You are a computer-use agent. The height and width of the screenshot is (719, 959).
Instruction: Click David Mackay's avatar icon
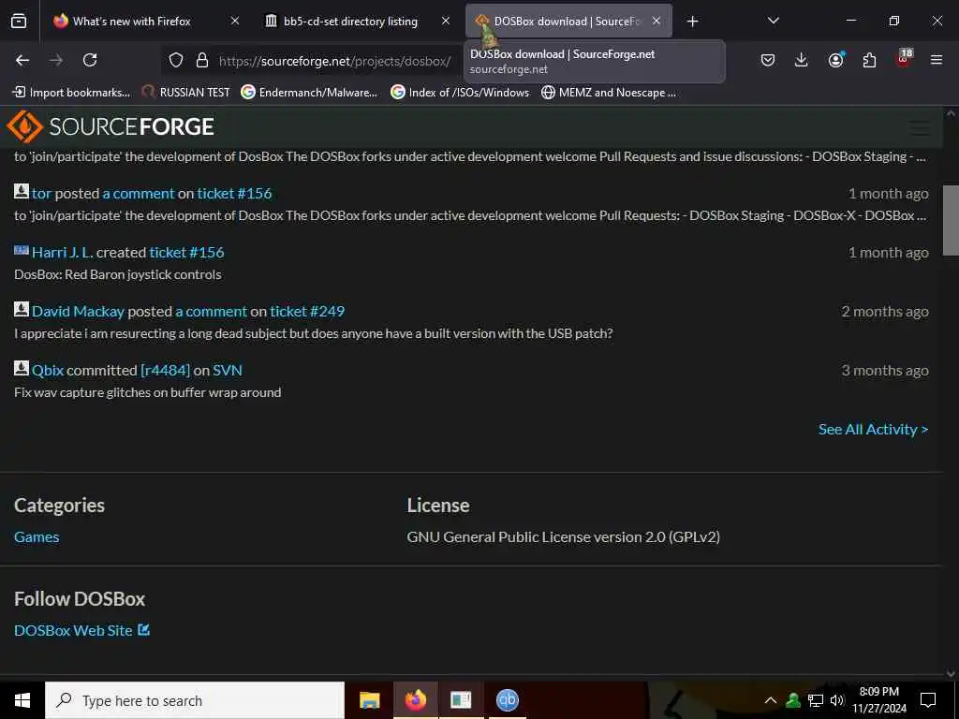(x=22, y=309)
